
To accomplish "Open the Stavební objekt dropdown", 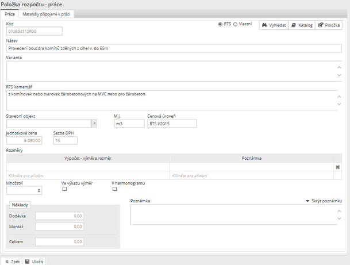I will (94, 124).
